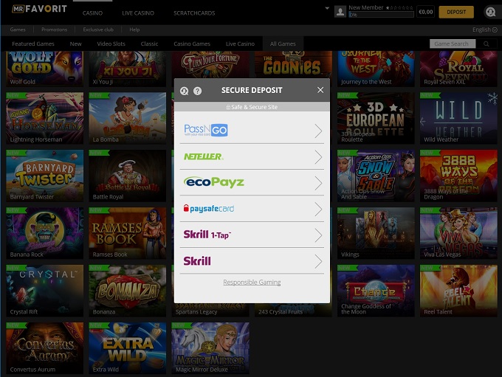Expand the Skrill 1-Tap option arrow
The height and width of the screenshot is (377, 502).
318,235
